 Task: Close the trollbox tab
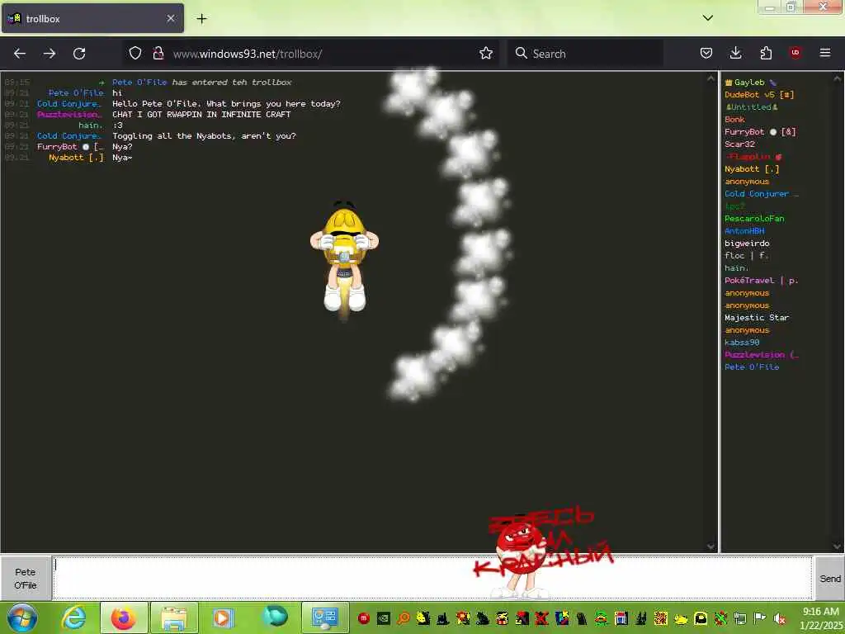coord(170,18)
